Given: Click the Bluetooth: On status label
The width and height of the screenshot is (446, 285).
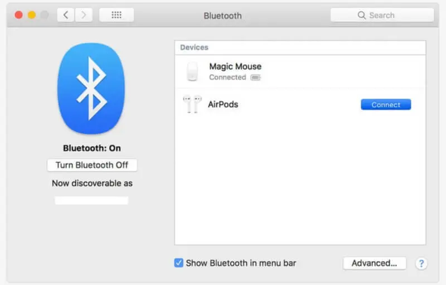Looking at the screenshot, I should (92, 148).
